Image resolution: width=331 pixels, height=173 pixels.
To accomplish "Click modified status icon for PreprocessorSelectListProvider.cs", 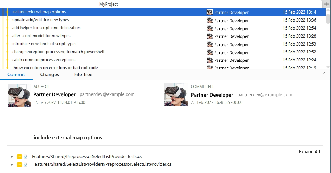I will pos(19,165).
